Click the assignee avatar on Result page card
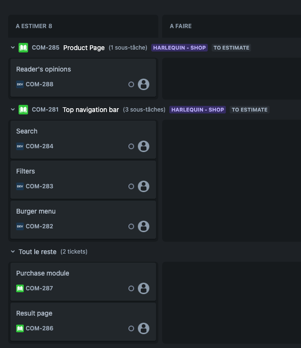This screenshot has height=348, width=301. tap(144, 328)
